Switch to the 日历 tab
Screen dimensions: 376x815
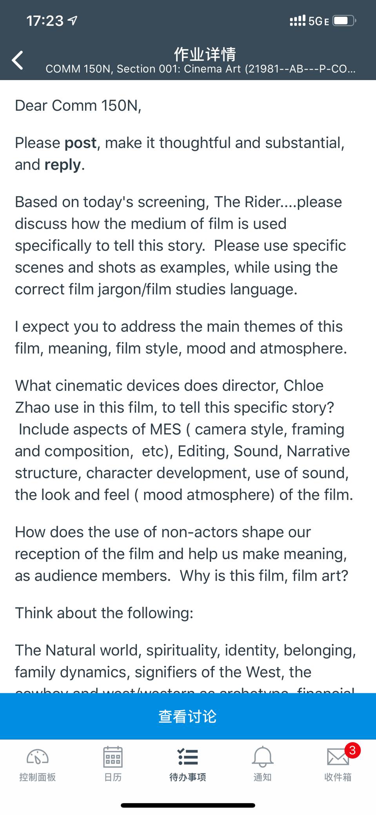[x=113, y=777]
